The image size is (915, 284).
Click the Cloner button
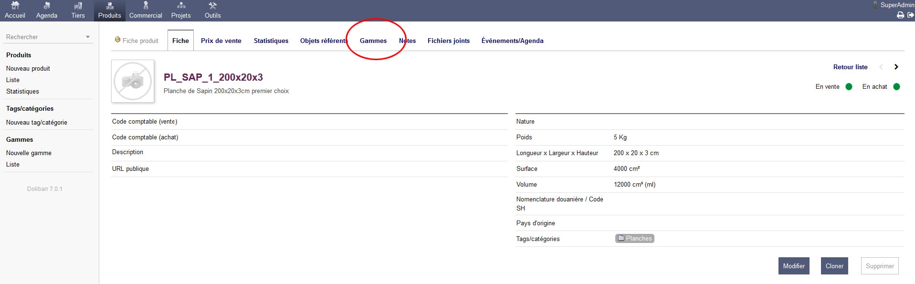coord(834,266)
